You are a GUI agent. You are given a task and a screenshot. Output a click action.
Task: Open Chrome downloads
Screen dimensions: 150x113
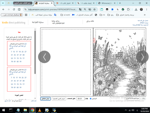coord(136,9)
